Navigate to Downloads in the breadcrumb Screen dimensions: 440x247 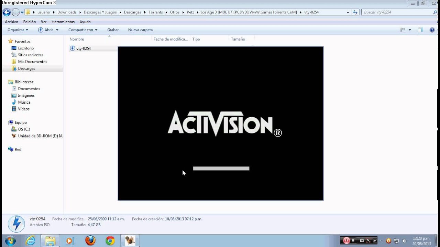click(x=67, y=12)
